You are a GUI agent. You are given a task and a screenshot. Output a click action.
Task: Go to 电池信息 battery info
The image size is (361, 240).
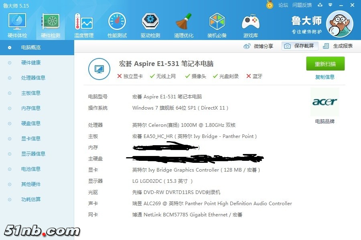pyautogui.click(x=30, y=169)
